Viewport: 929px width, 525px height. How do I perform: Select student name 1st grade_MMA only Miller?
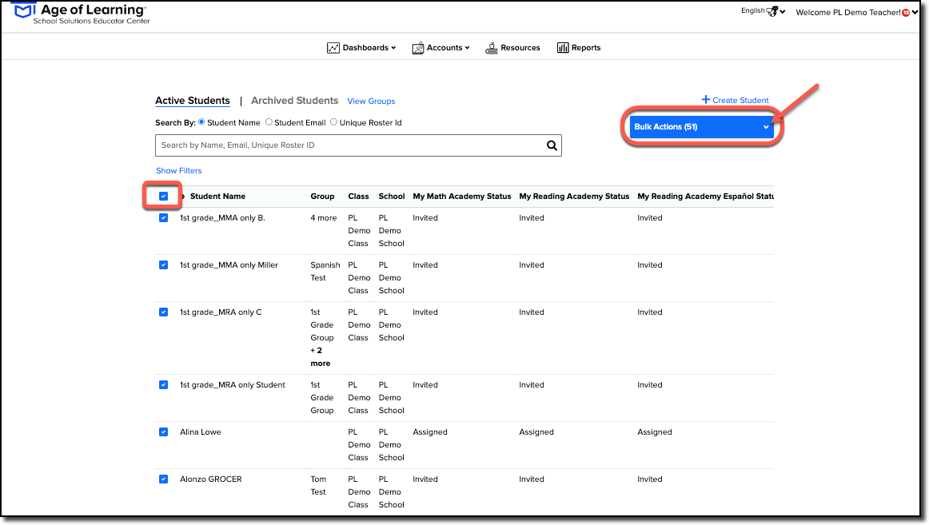click(x=229, y=265)
